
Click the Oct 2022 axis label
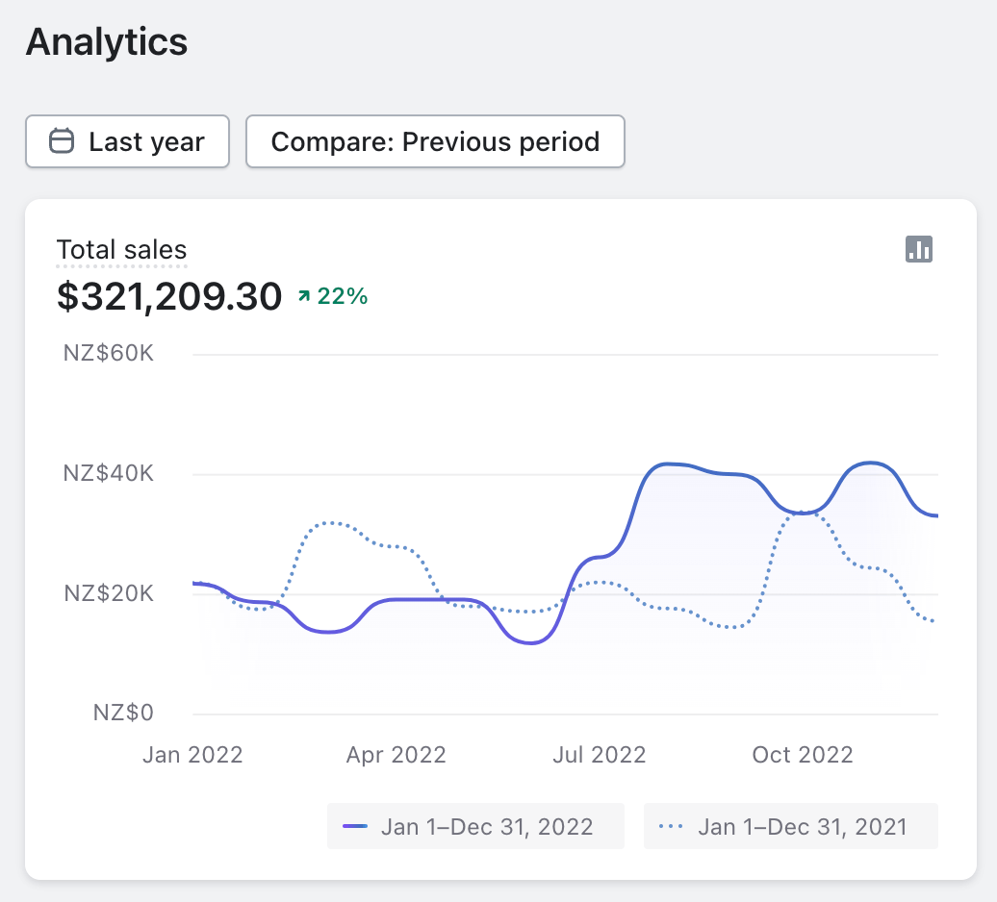pyautogui.click(x=803, y=755)
